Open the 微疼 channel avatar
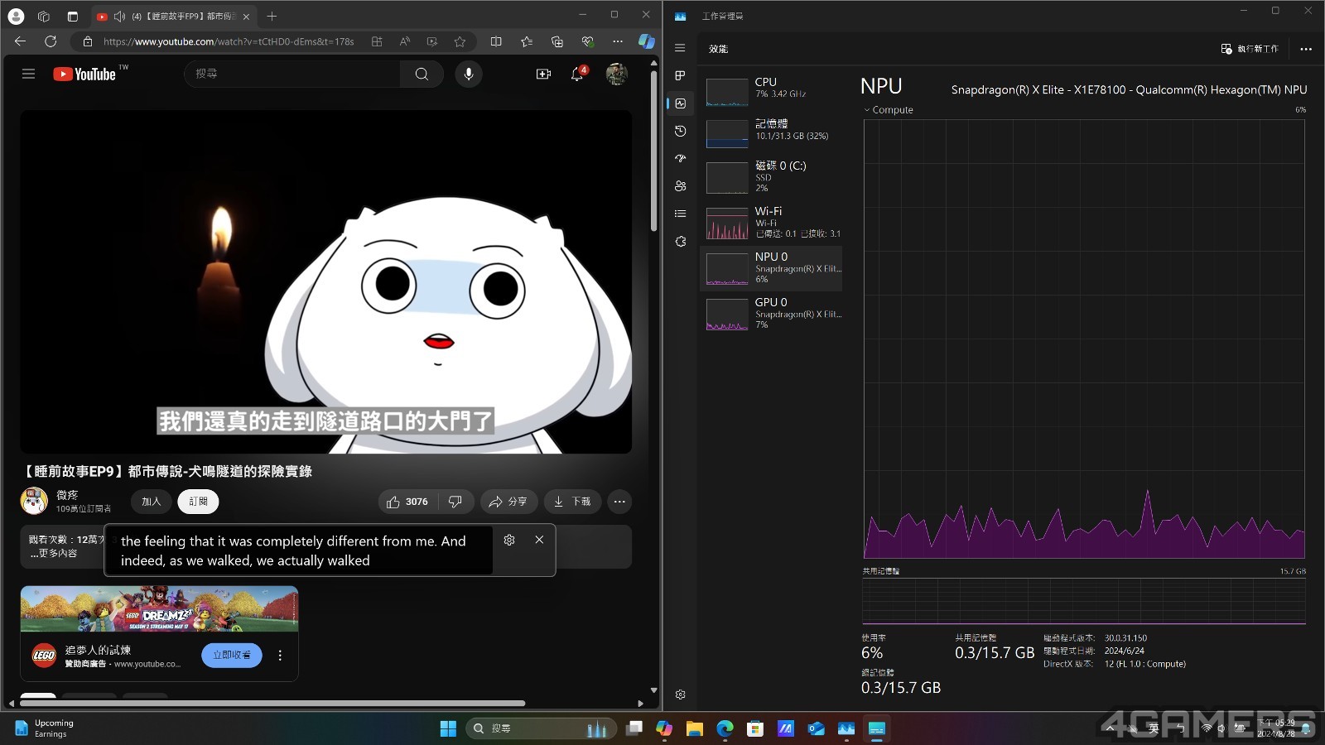Screen dimensions: 1325x745 pyautogui.click(x=34, y=501)
